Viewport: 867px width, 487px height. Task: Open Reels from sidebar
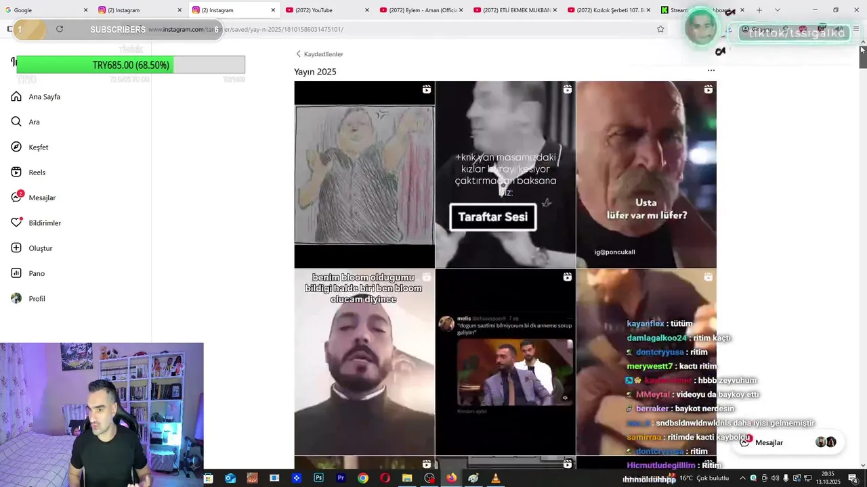coord(28,172)
